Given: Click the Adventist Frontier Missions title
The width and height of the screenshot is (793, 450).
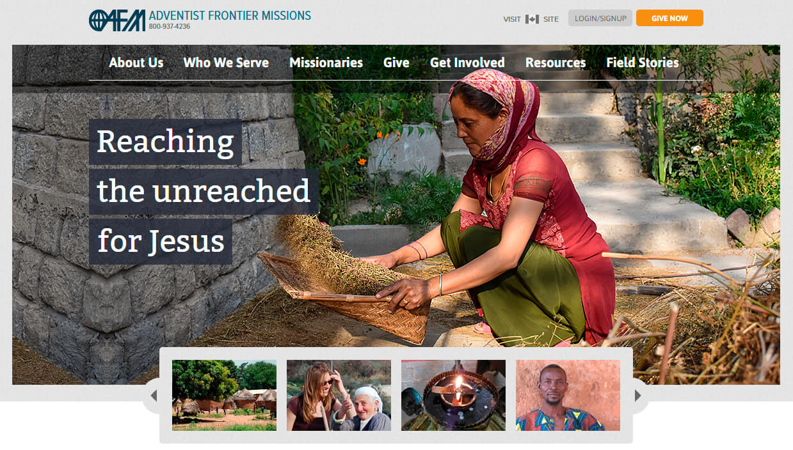Looking at the screenshot, I should [x=230, y=15].
